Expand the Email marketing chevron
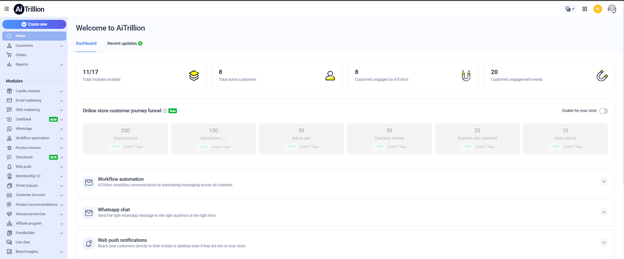 61,101
